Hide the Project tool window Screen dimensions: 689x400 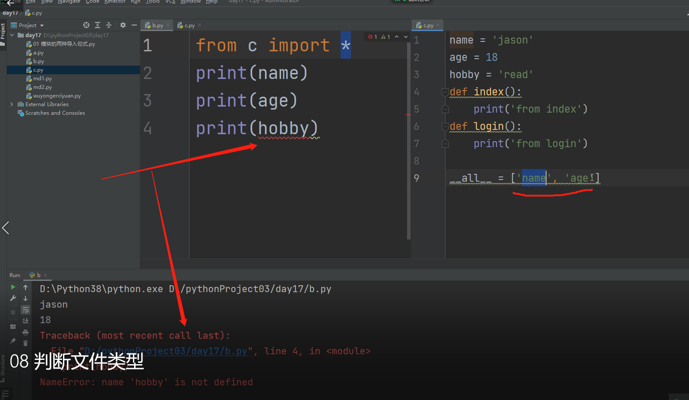(134, 25)
